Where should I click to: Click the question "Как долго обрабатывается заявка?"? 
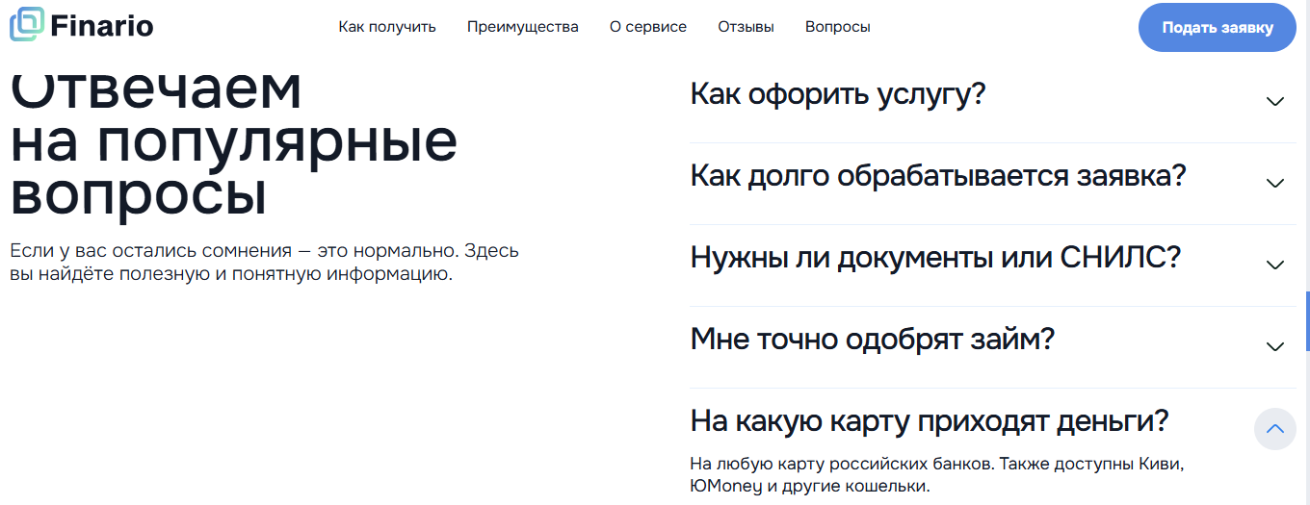(x=938, y=176)
